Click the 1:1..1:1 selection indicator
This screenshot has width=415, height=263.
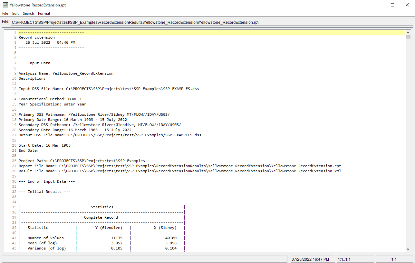click(355, 259)
